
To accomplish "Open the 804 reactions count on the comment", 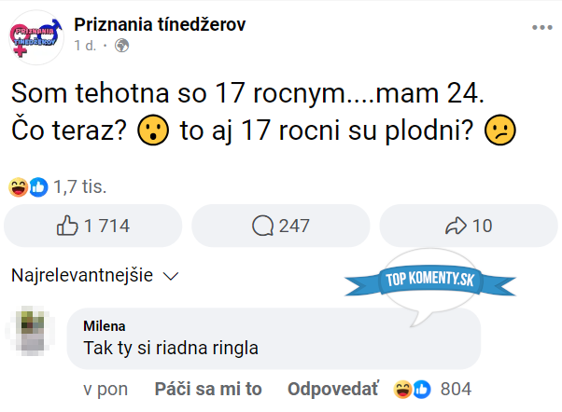I will (456, 389).
